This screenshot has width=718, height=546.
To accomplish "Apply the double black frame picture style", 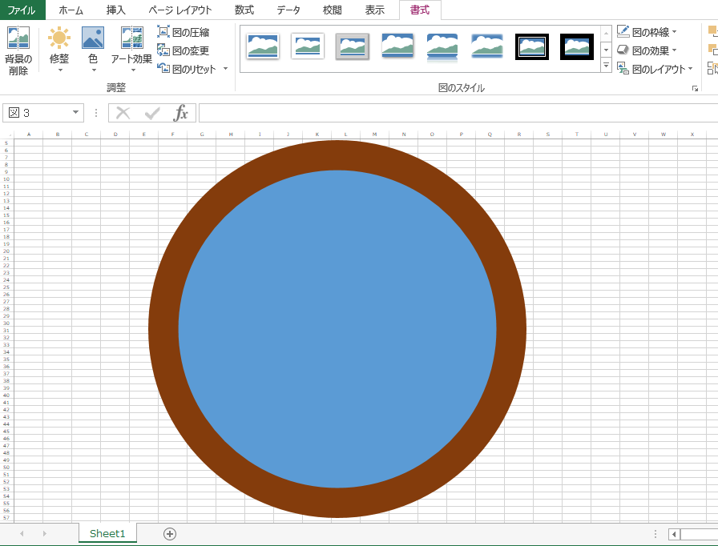I will (531, 46).
